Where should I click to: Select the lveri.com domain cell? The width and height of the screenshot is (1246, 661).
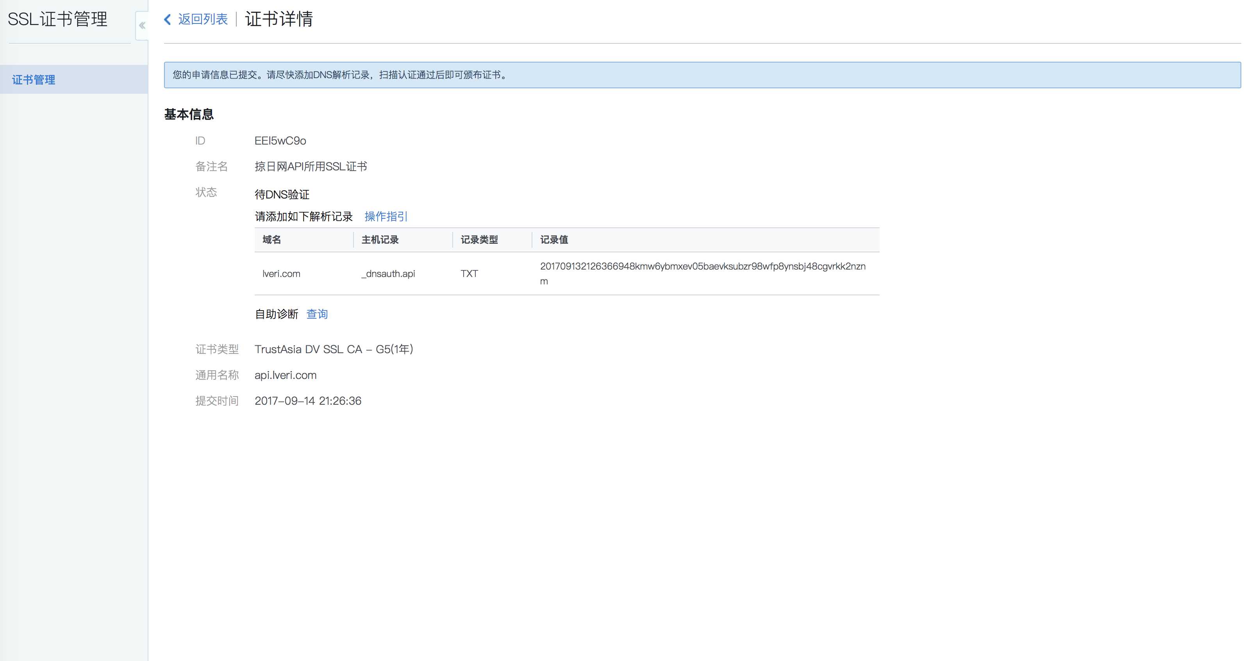[x=282, y=274]
